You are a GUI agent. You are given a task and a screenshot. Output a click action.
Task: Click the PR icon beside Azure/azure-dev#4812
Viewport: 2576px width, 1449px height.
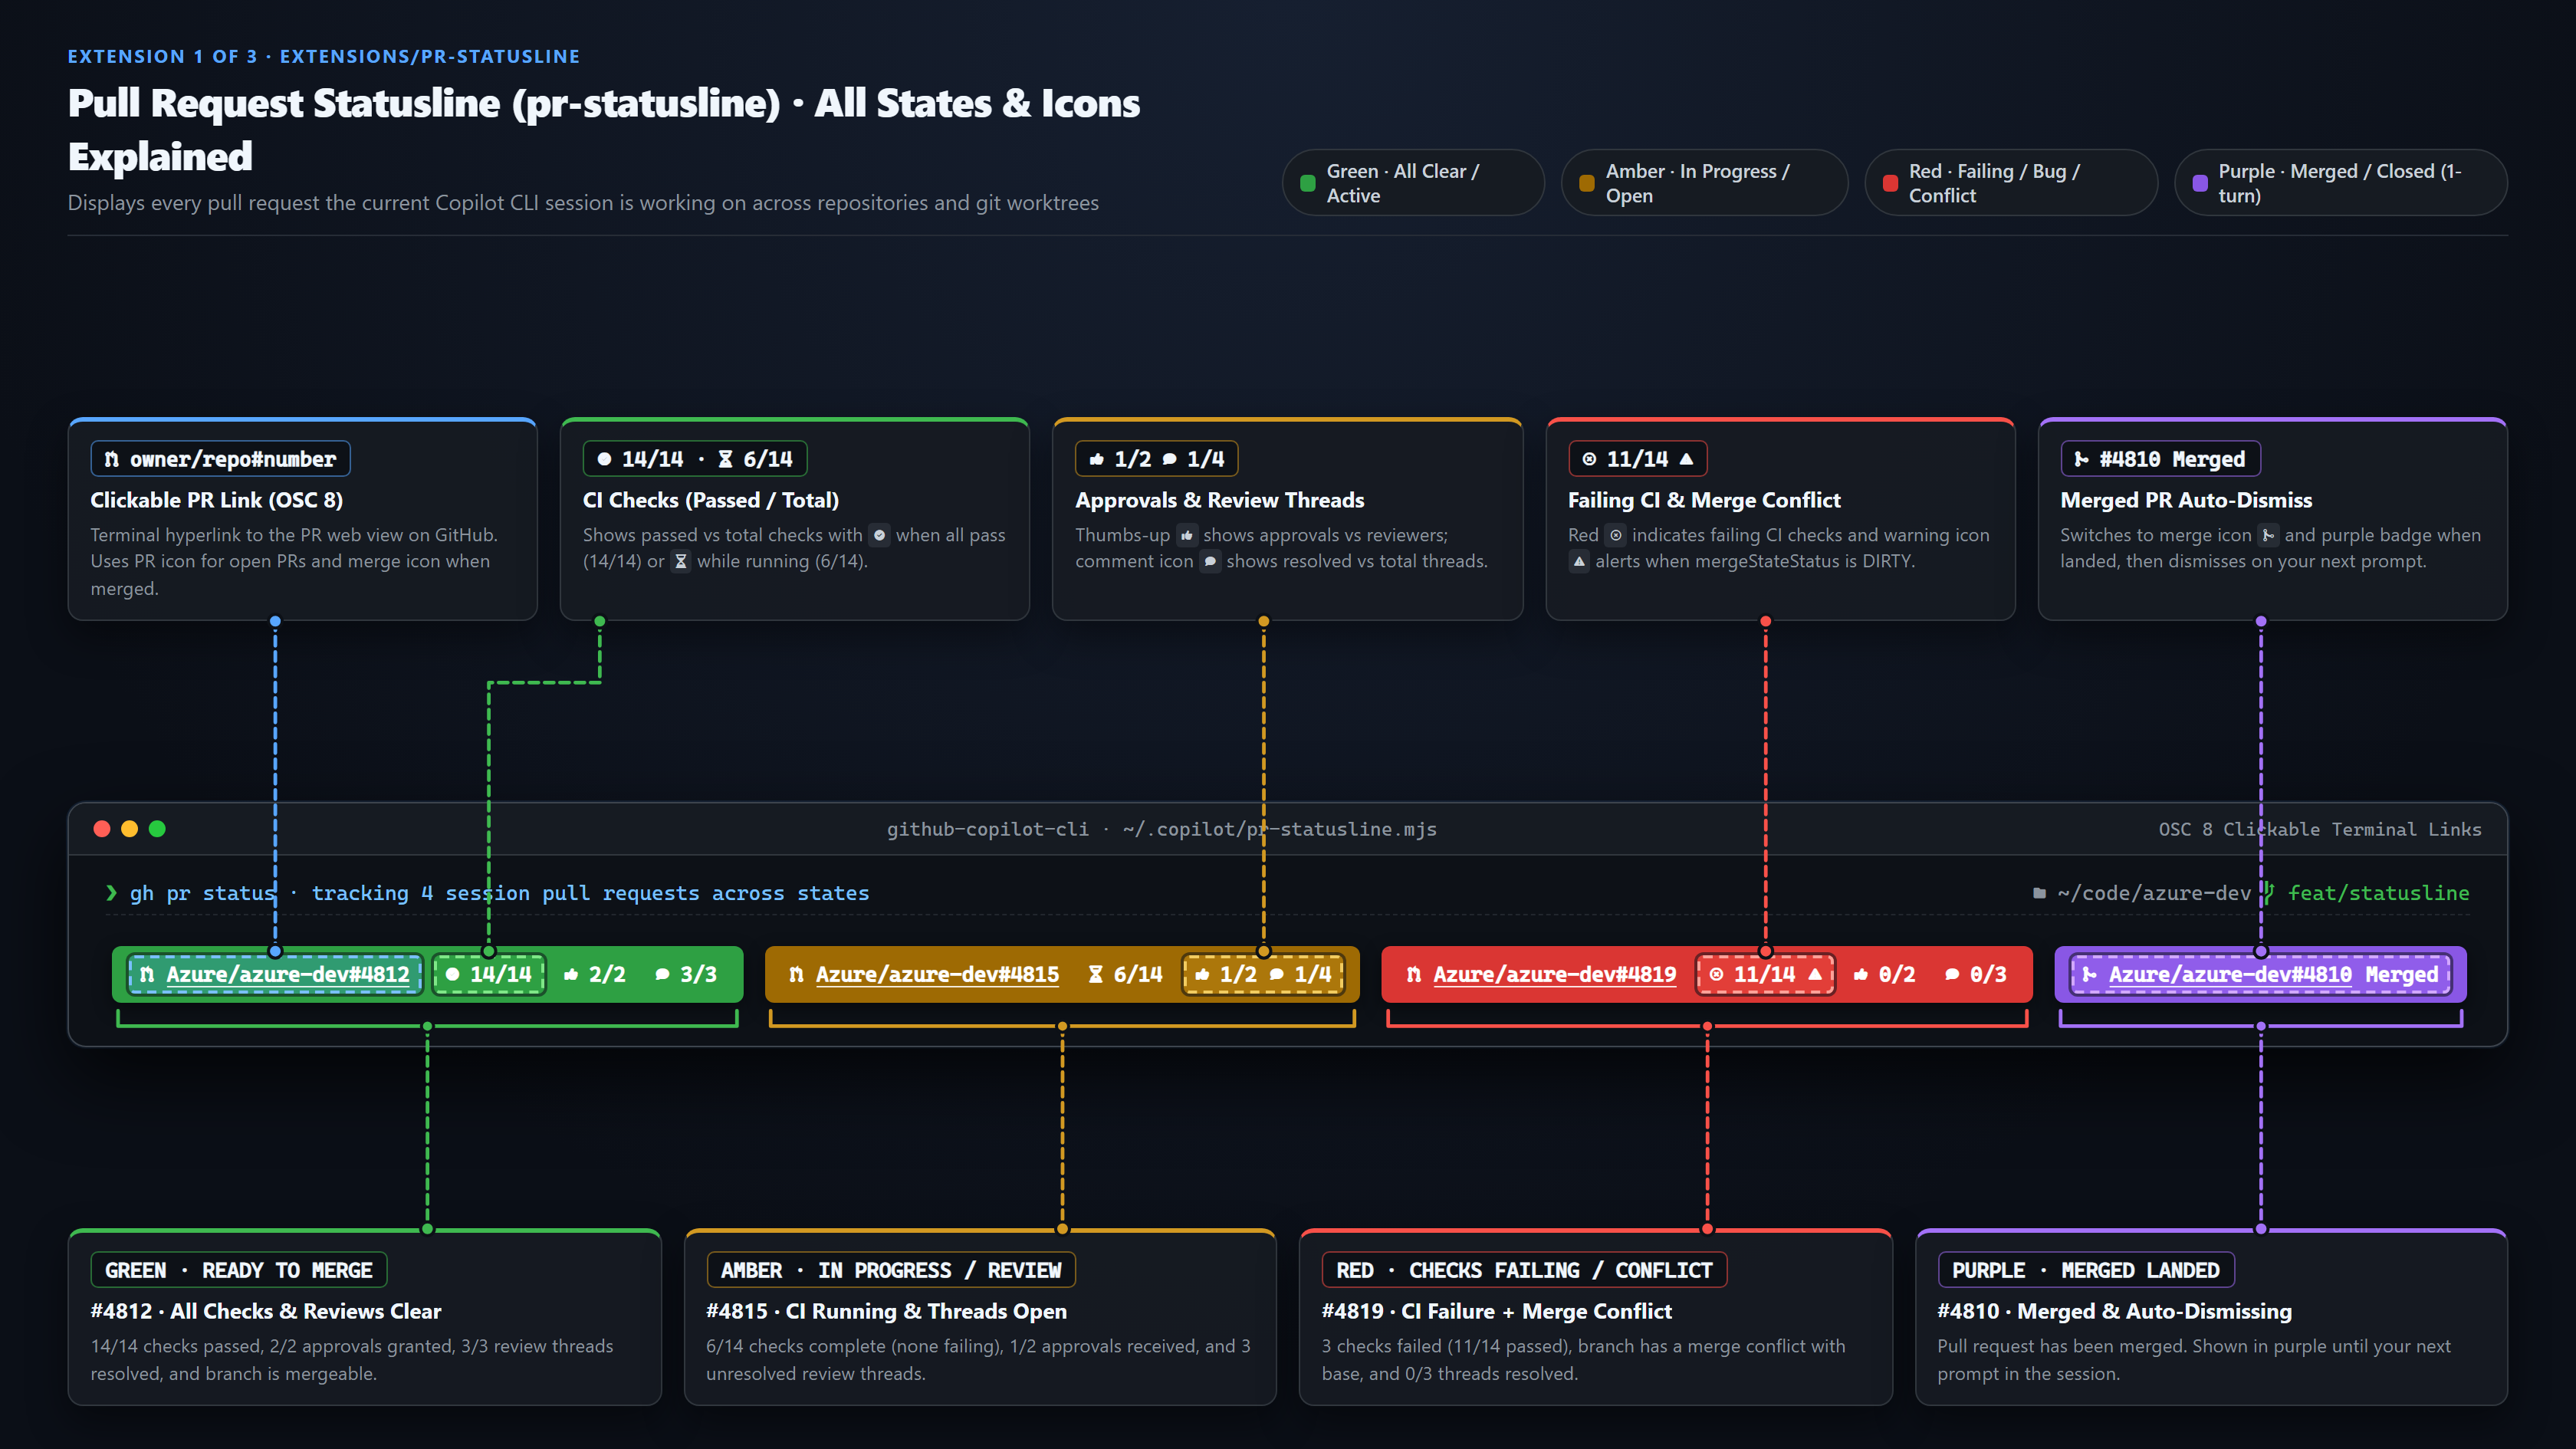pyautogui.click(x=147, y=974)
